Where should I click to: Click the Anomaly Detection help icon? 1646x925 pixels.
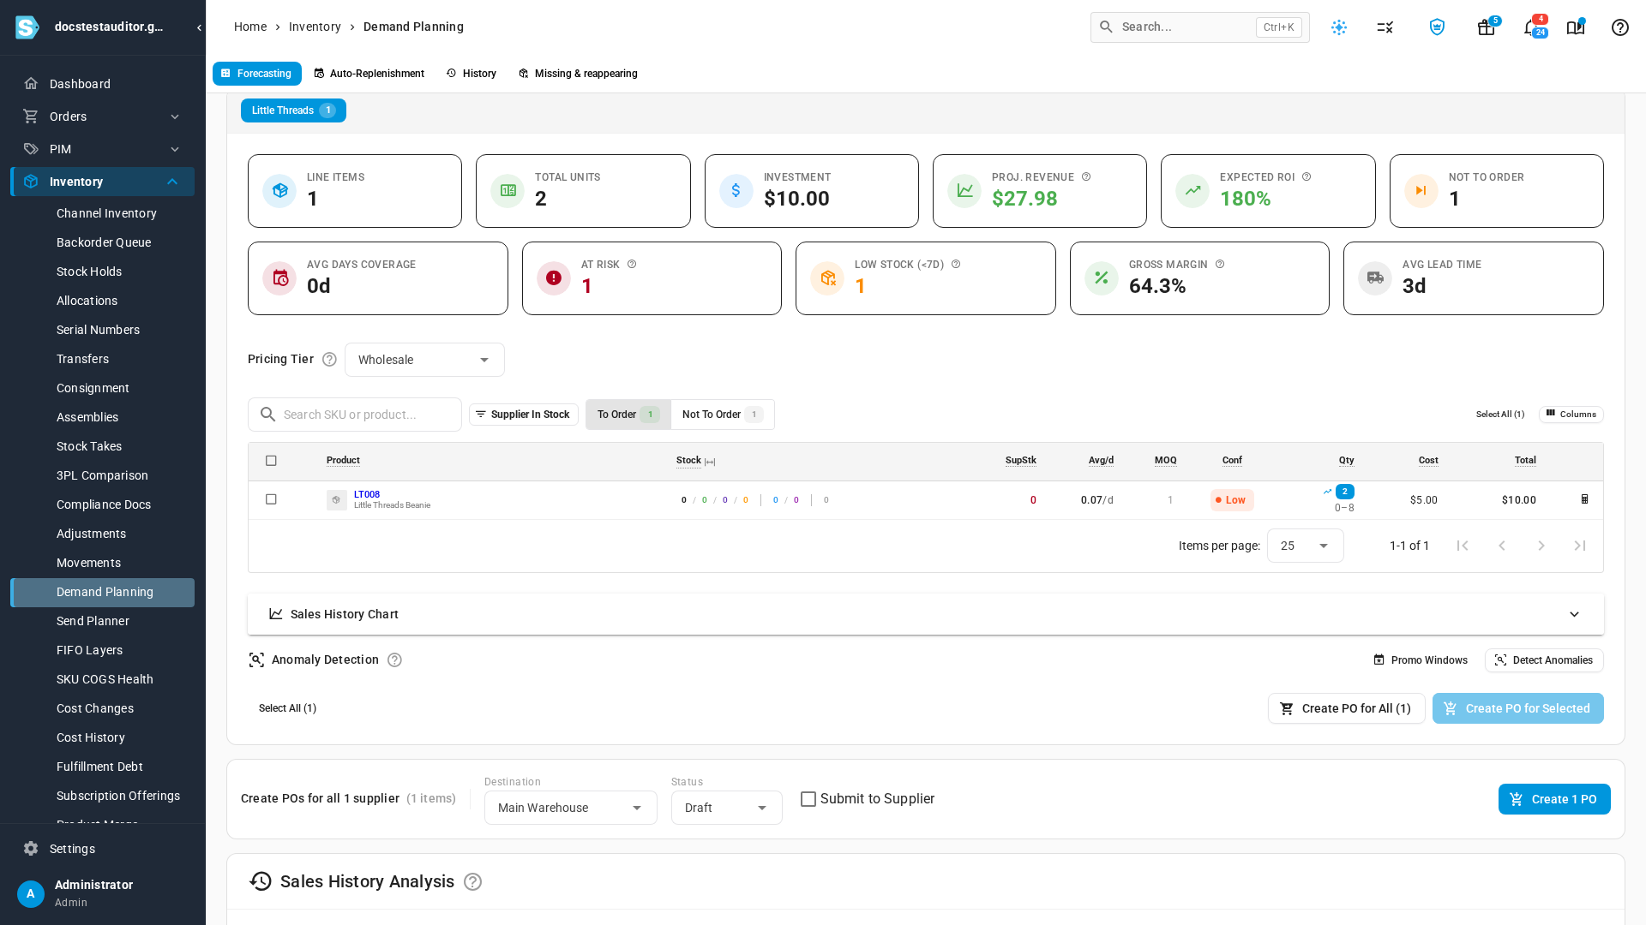pos(394,660)
